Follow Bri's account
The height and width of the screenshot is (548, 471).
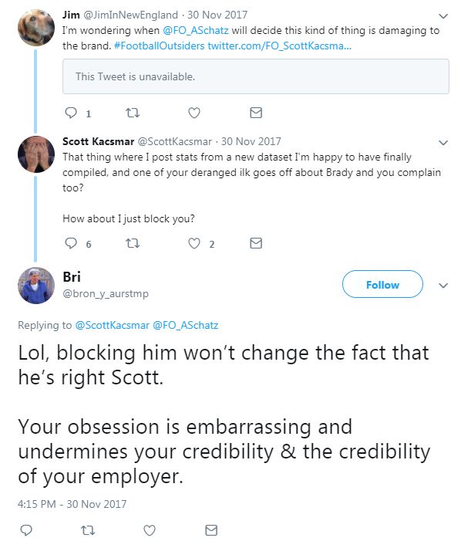tap(382, 285)
